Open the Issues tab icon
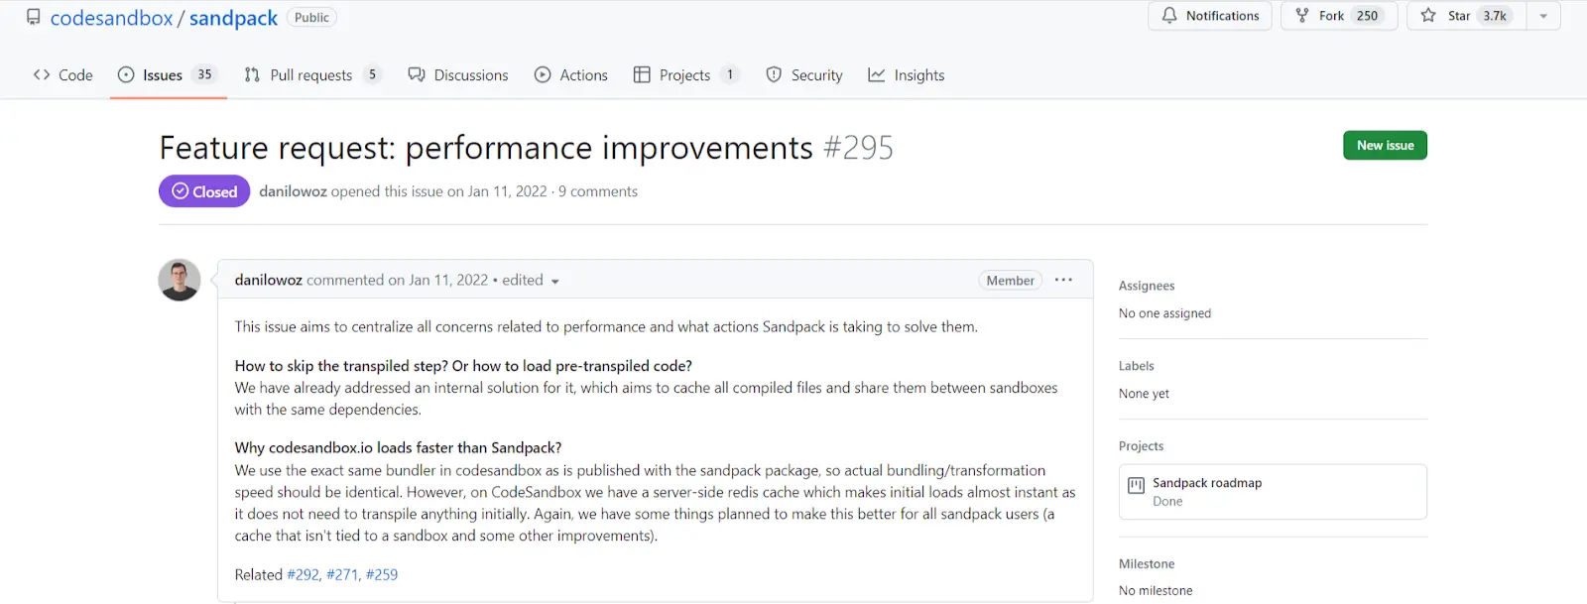Screen dimensions: 1587x604 (x=126, y=73)
